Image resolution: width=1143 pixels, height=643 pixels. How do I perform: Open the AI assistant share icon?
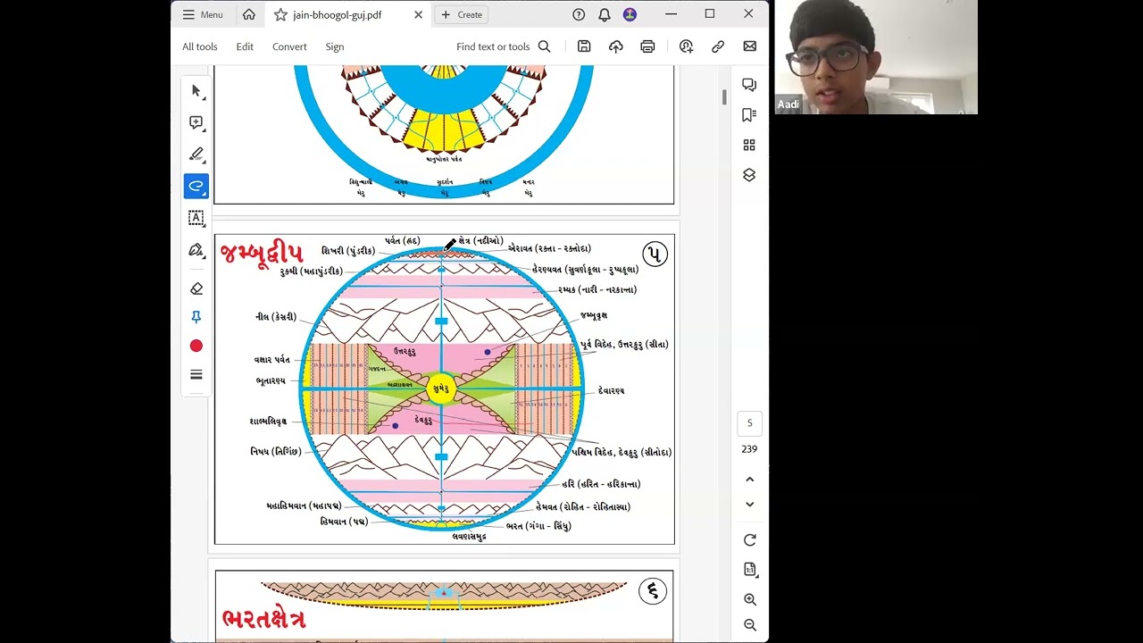(x=686, y=46)
